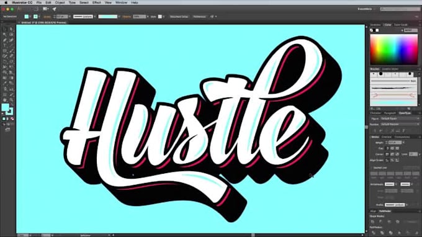This screenshot has width=422, height=237.
Task: Choose Miter Join corner option
Action: point(387,154)
